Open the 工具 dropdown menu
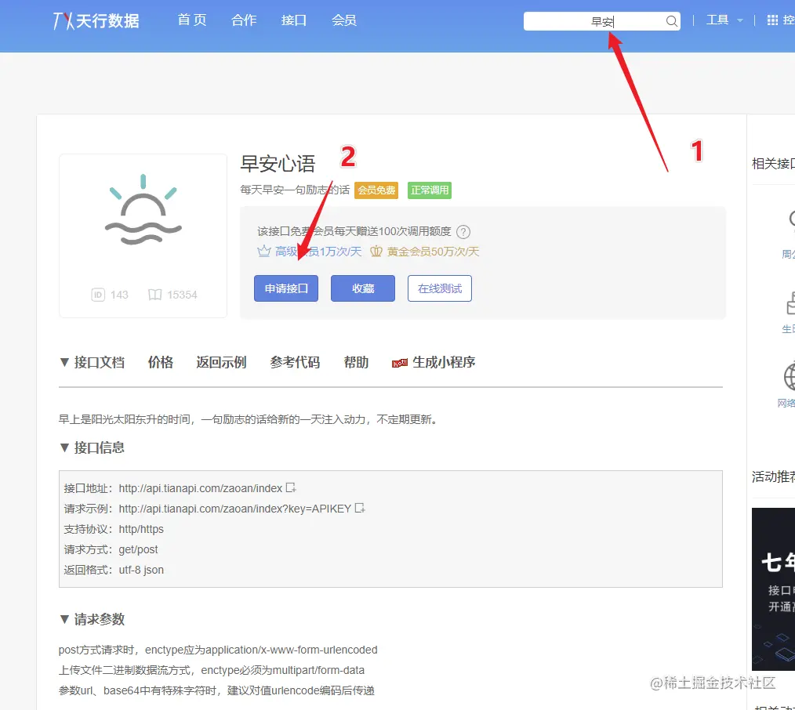Screen dimensions: 795x710 click(x=724, y=20)
